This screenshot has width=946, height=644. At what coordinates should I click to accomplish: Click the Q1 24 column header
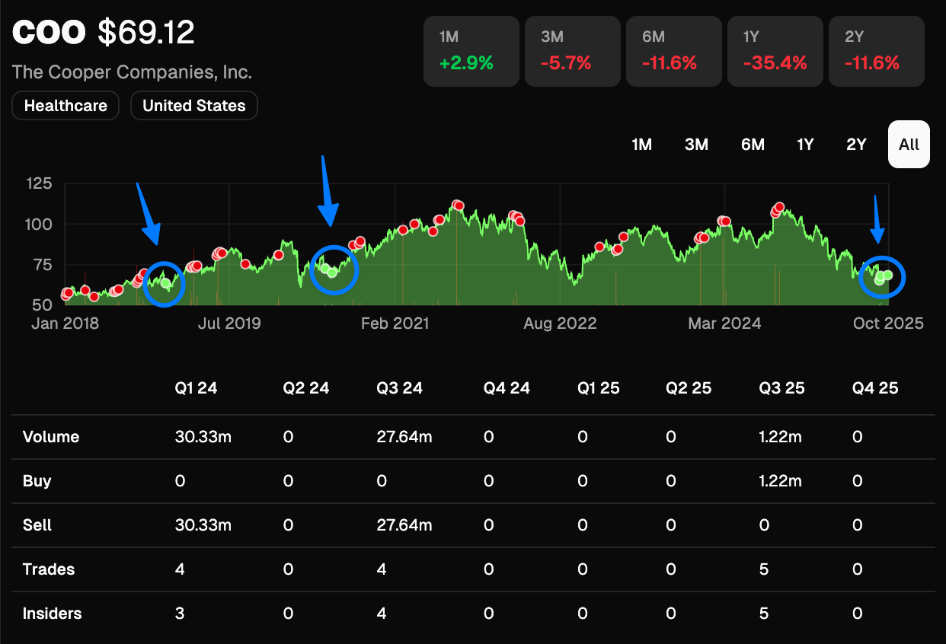tap(196, 388)
